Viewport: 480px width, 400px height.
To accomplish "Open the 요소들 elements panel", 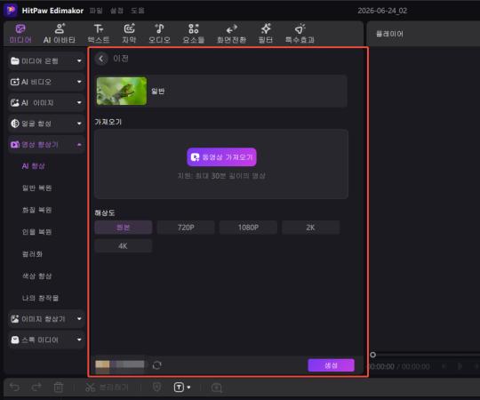I will coord(194,34).
